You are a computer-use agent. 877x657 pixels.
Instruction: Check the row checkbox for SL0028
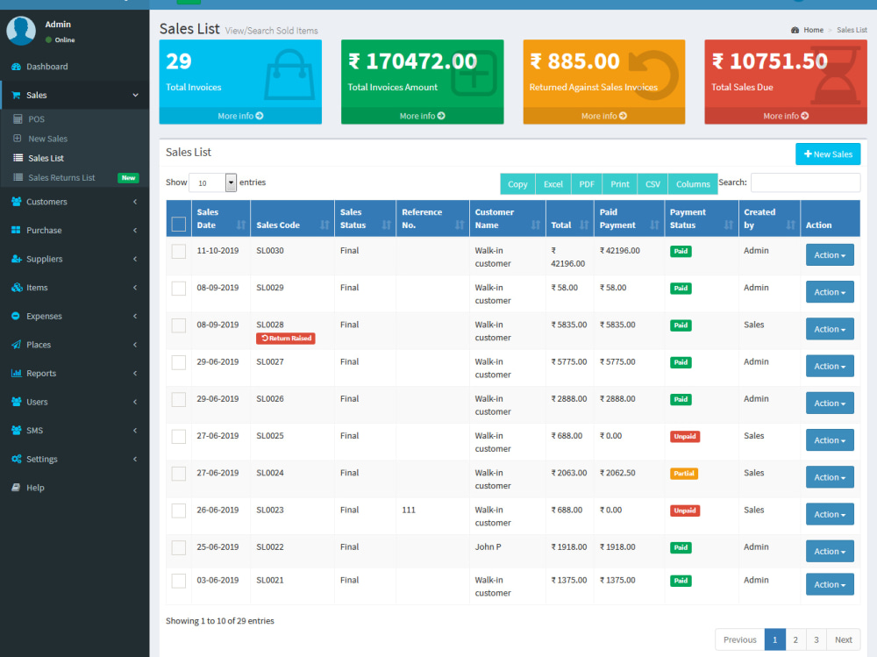[x=179, y=325]
